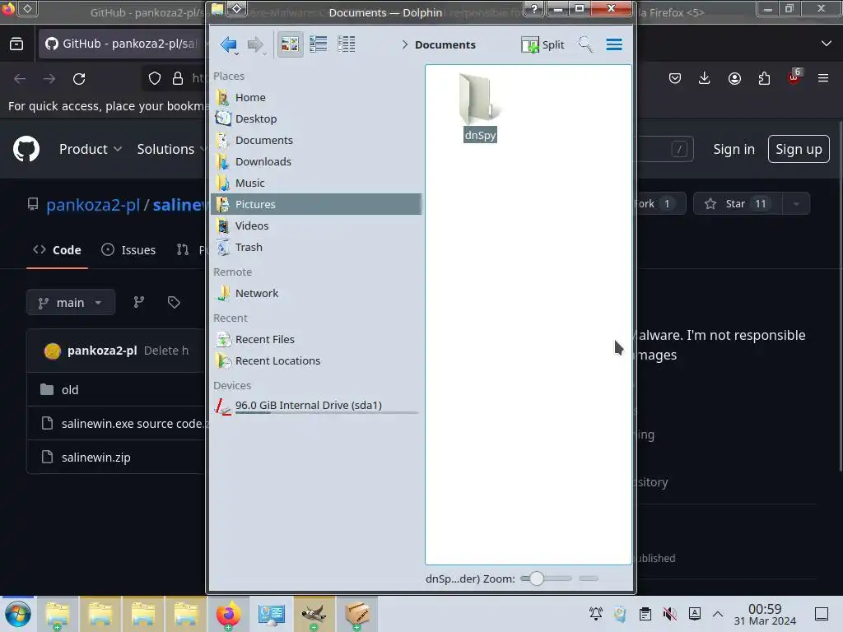Expand breadcrumb chevron before Documents
843x632 pixels.
(x=405, y=44)
